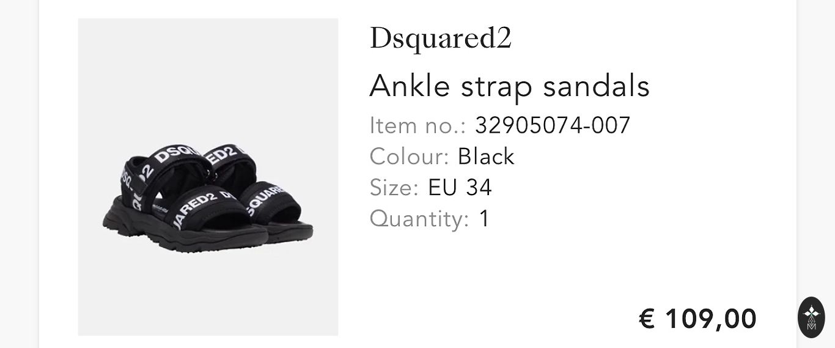
Task: Click the euro currency symbol in price
Action: pyautogui.click(x=647, y=319)
